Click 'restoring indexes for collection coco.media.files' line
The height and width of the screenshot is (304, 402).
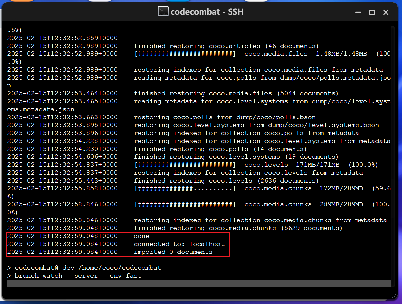[x=258, y=70]
